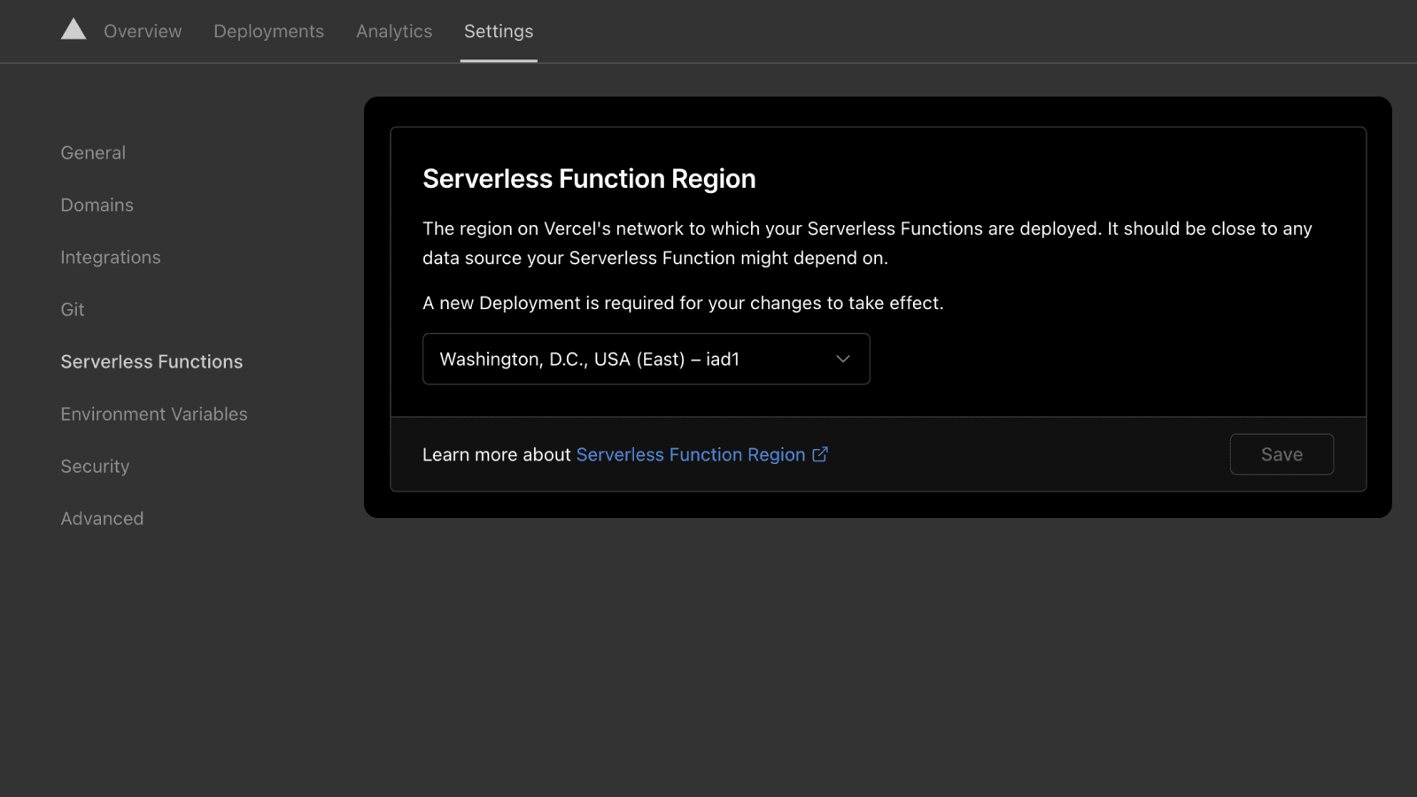This screenshot has height=797, width=1417.
Task: Open the Integrations settings section
Action: (111, 257)
